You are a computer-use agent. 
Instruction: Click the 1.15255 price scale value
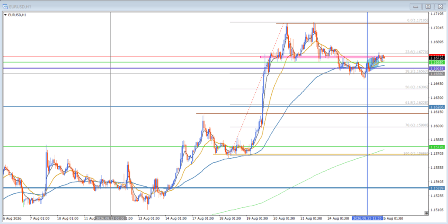[437, 196]
